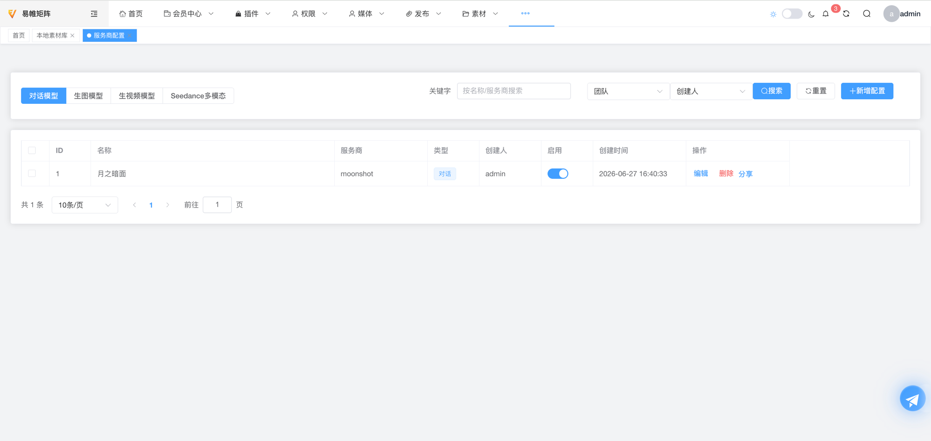The image size is (931, 441).
Task: Click the 对话 type tag
Action: [x=445, y=174]
